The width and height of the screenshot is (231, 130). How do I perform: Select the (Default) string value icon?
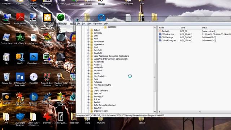pos(160,31)
